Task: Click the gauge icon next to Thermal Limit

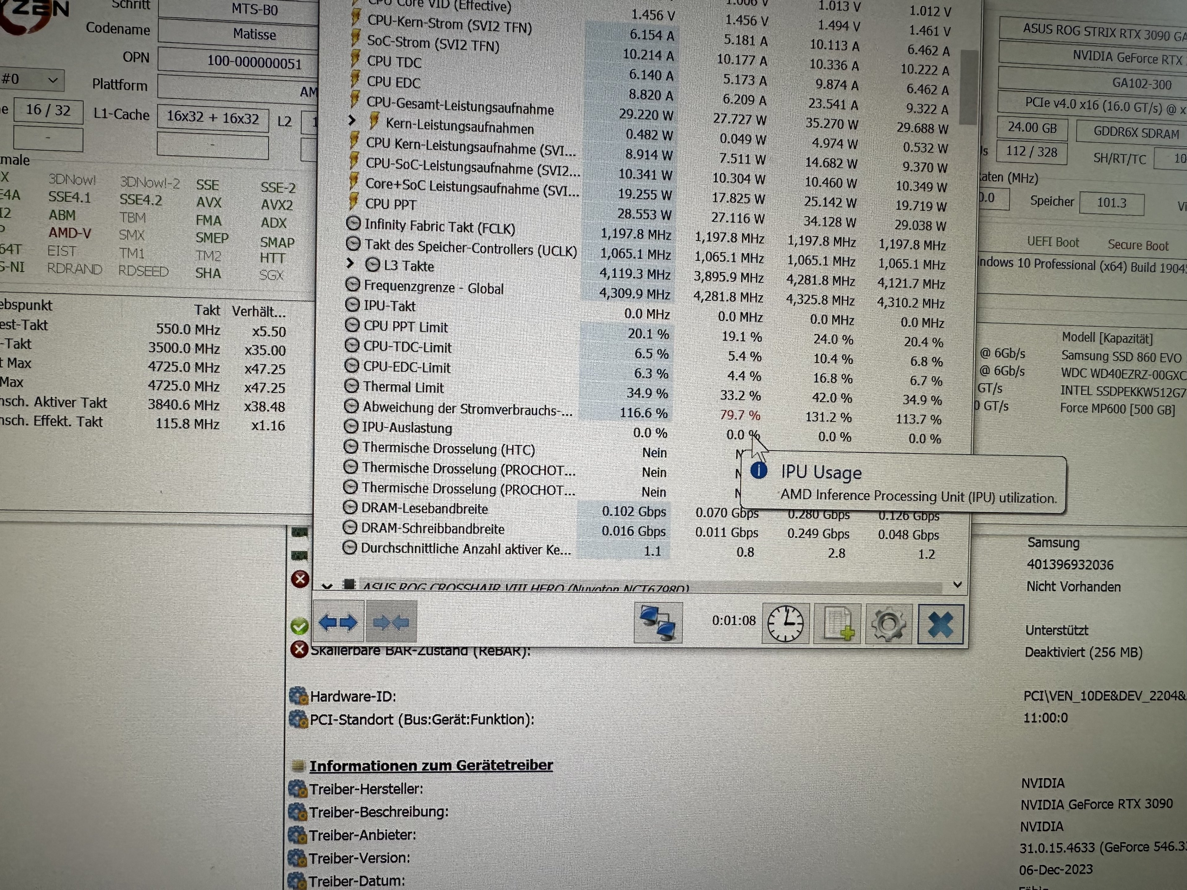Action: pyautogui.click(x=351, y=386)
